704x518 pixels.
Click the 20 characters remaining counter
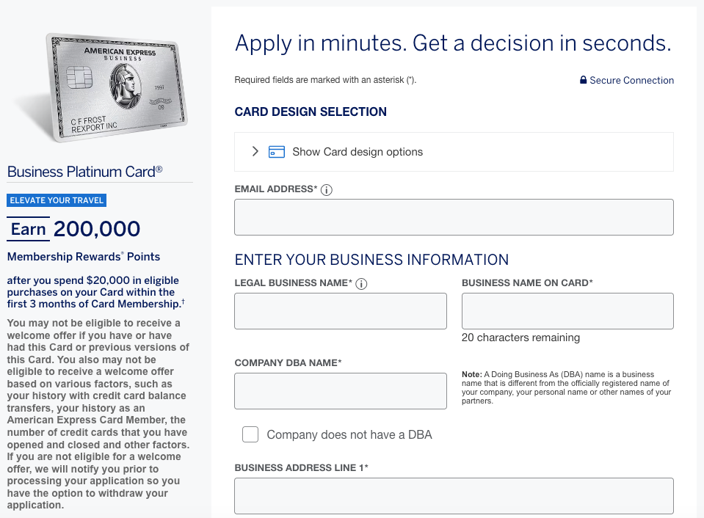point(520,338)
